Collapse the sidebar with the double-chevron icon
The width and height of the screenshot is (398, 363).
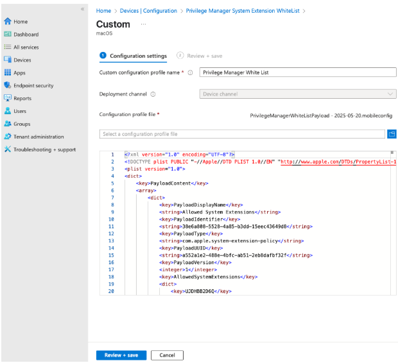point(83,9)
